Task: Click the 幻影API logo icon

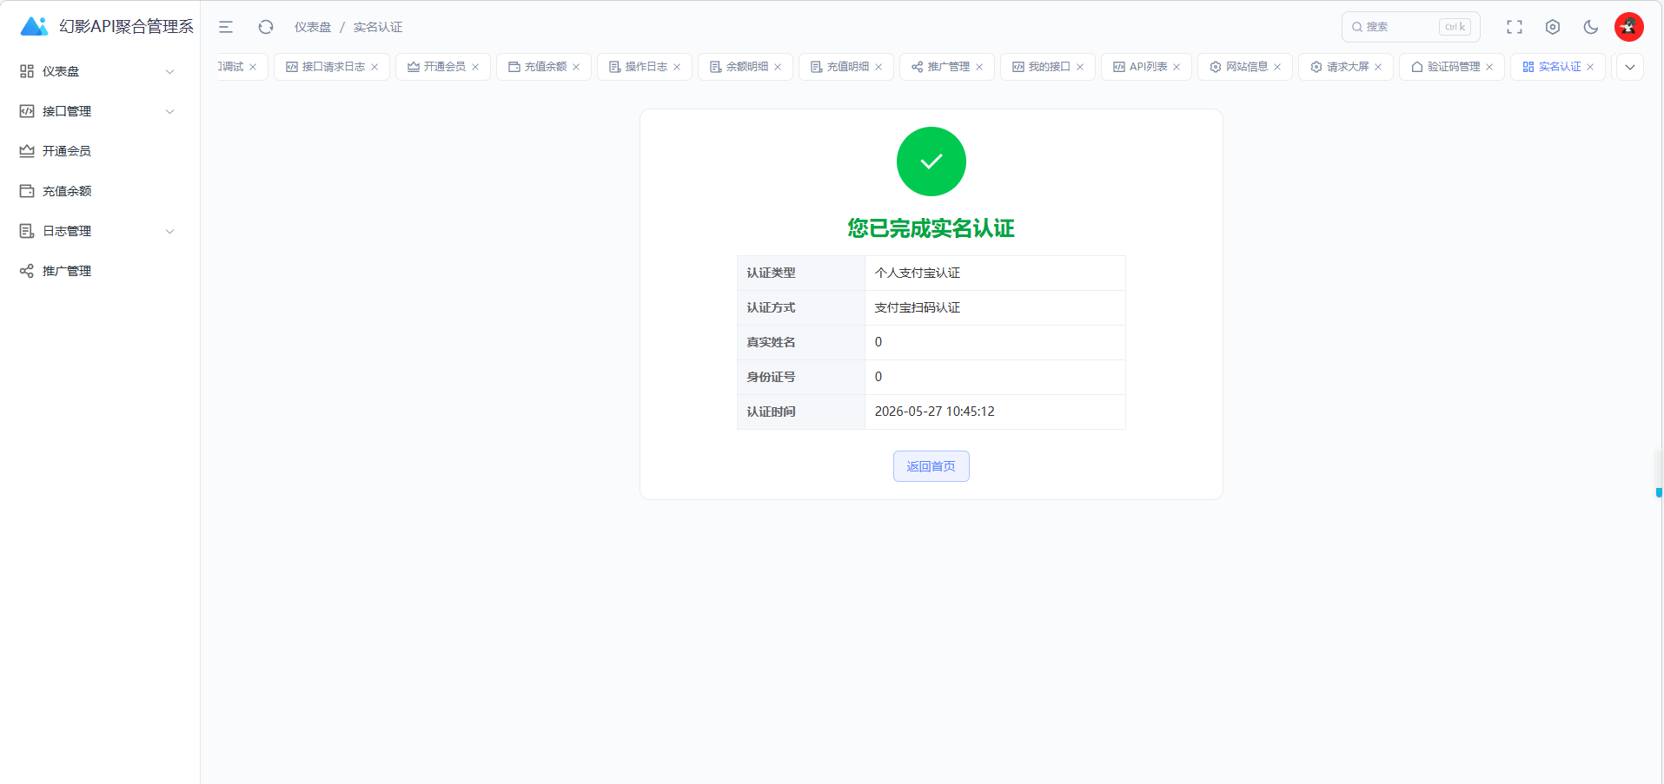Action: (34, 26)
